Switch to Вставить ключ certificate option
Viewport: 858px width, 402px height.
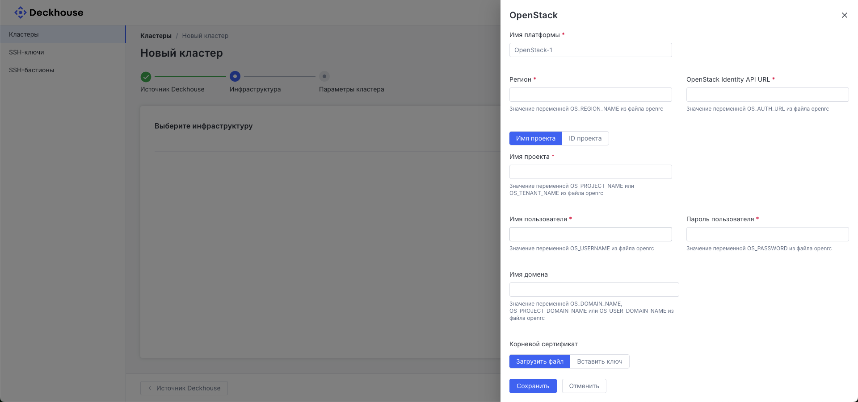tap(599, 361)
